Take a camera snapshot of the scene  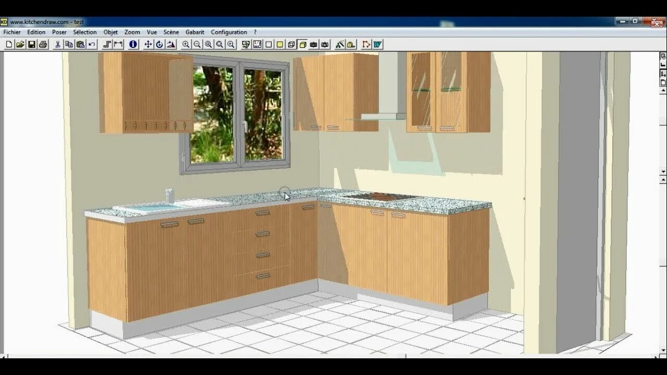(x=314, y=44)
